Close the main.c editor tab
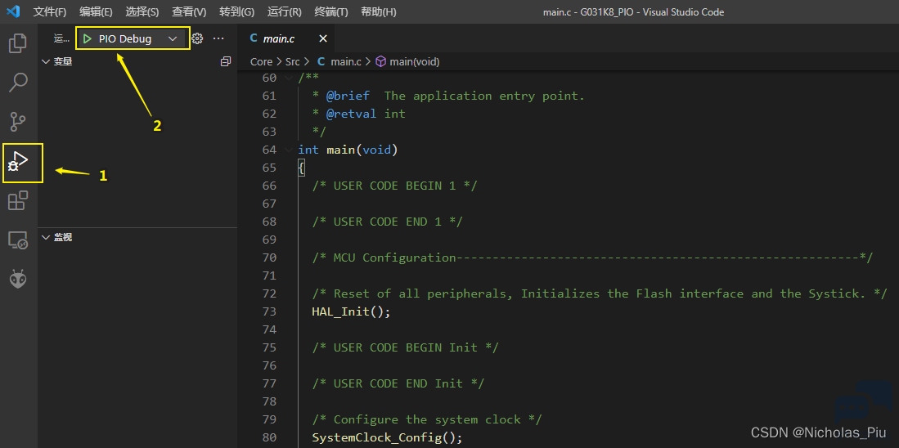This screenshot has width=899, height=448. pyautogui.click(x=323, y=38)
